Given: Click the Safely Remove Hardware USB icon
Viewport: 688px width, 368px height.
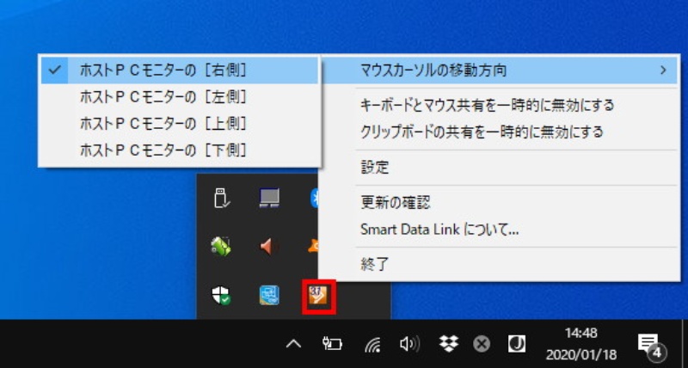Looking at the screenshot, I should pos(222,199).
